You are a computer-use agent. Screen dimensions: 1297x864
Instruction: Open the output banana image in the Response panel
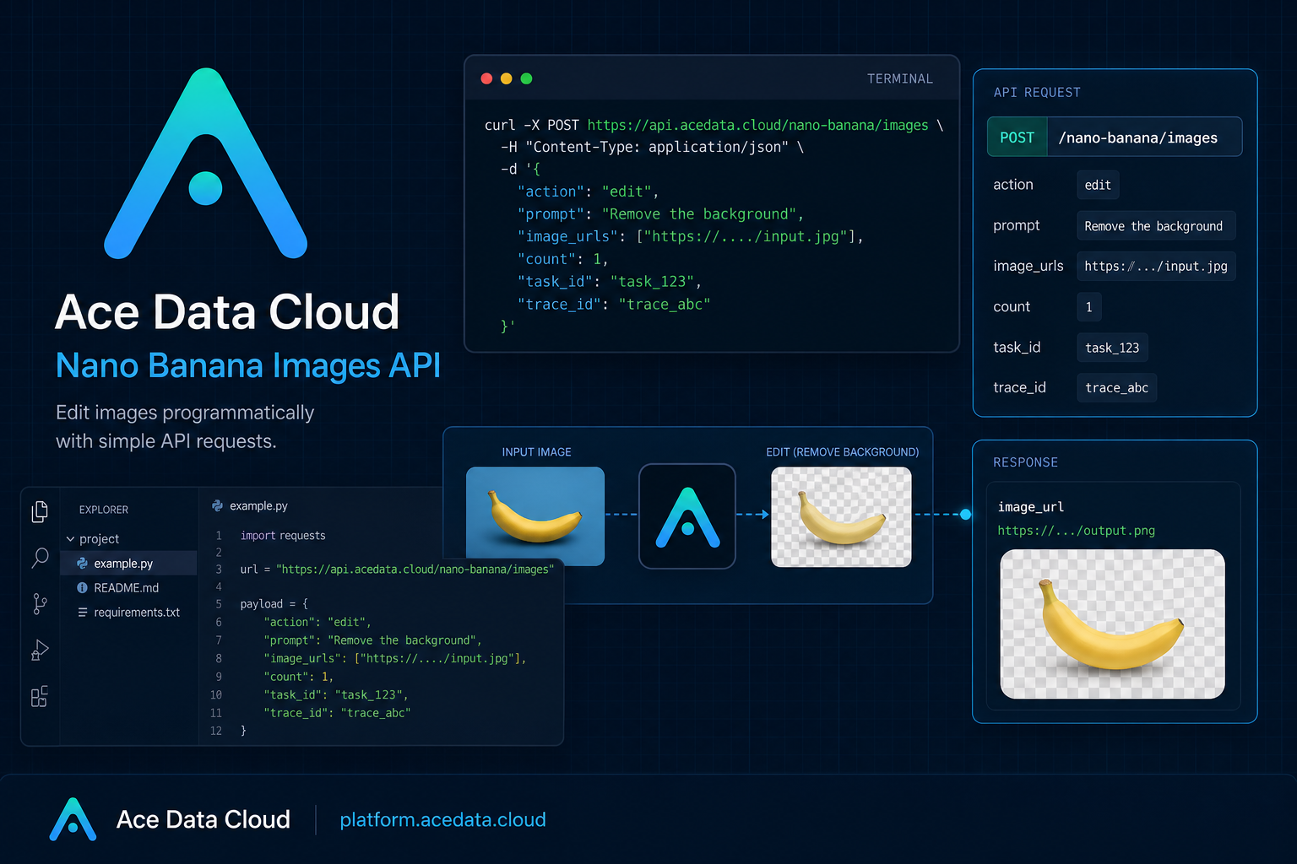(1113, 624)
